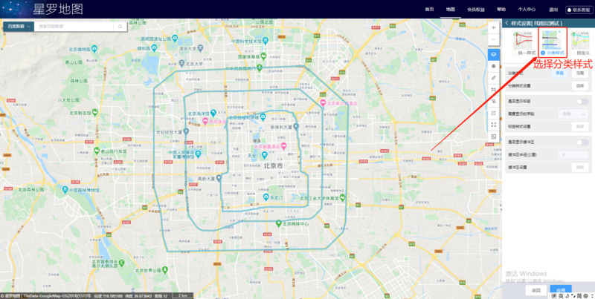Click the input method 英 indicator in IME bar

click(561, 295)
